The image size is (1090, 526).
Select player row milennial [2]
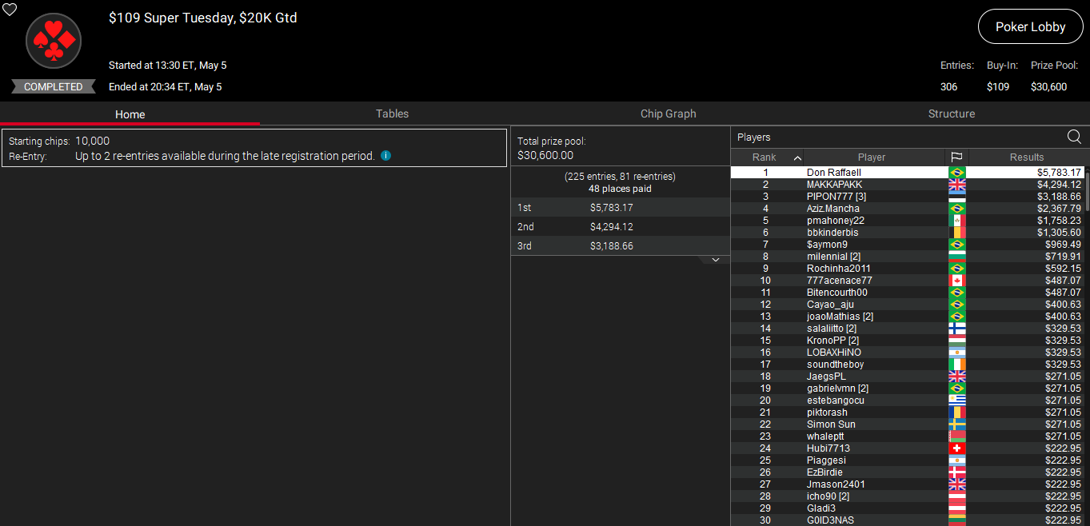pyautogui.click(x=908, y=257)
